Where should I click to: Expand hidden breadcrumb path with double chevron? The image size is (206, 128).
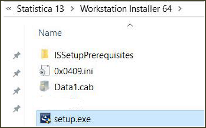click(x=9, y=9)
